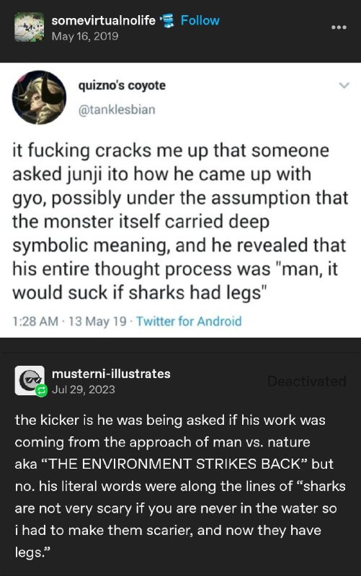Open the May 16, 2019 post date

coord(85,36)
